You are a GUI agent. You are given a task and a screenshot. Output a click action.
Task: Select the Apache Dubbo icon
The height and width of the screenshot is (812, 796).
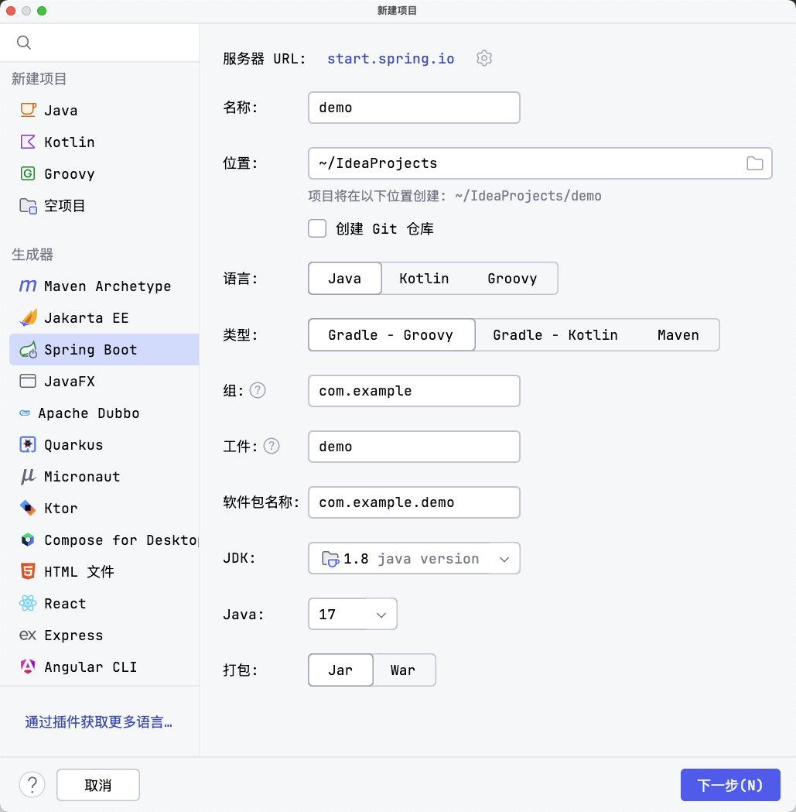[25, 413]
